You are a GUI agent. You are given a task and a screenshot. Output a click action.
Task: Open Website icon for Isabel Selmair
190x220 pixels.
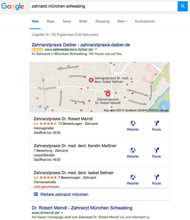click(x=133, y=180)
